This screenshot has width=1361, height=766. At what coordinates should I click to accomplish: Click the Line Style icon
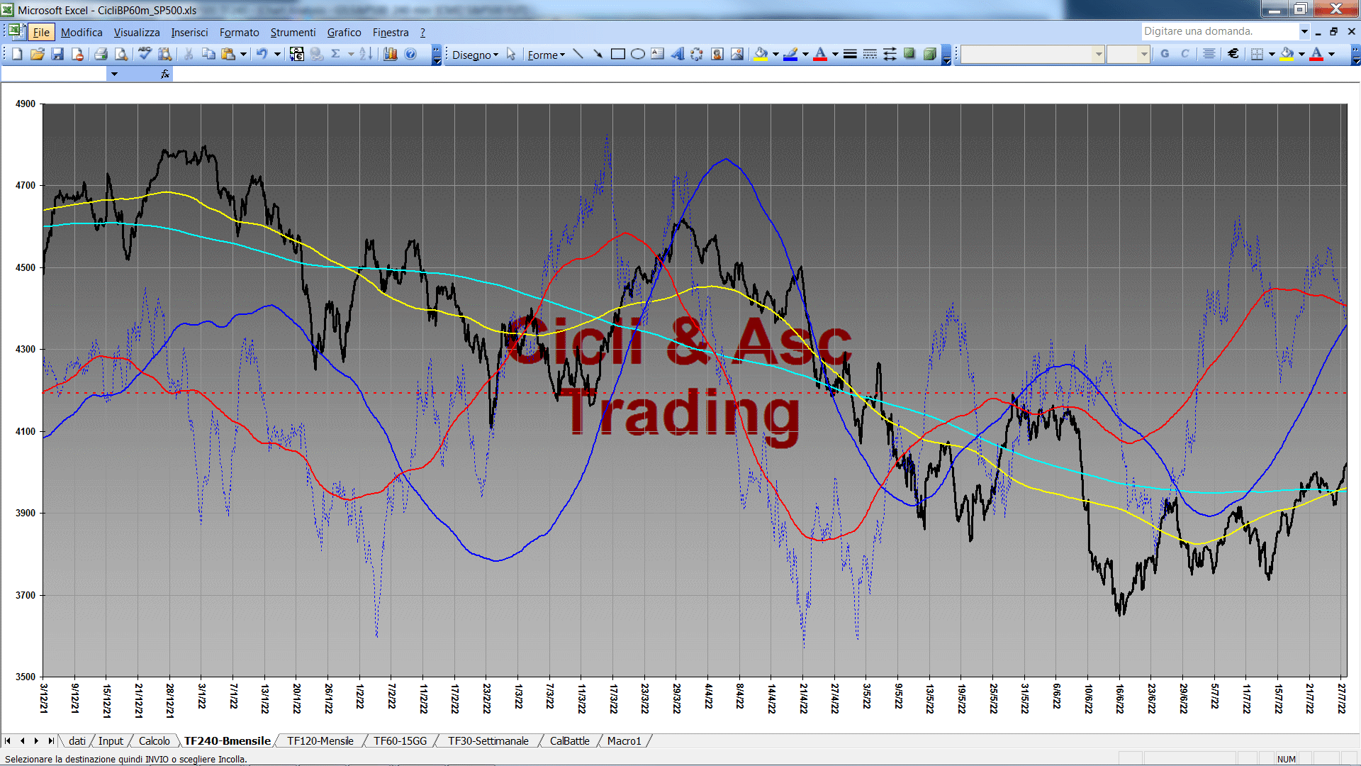click(850, 55)
